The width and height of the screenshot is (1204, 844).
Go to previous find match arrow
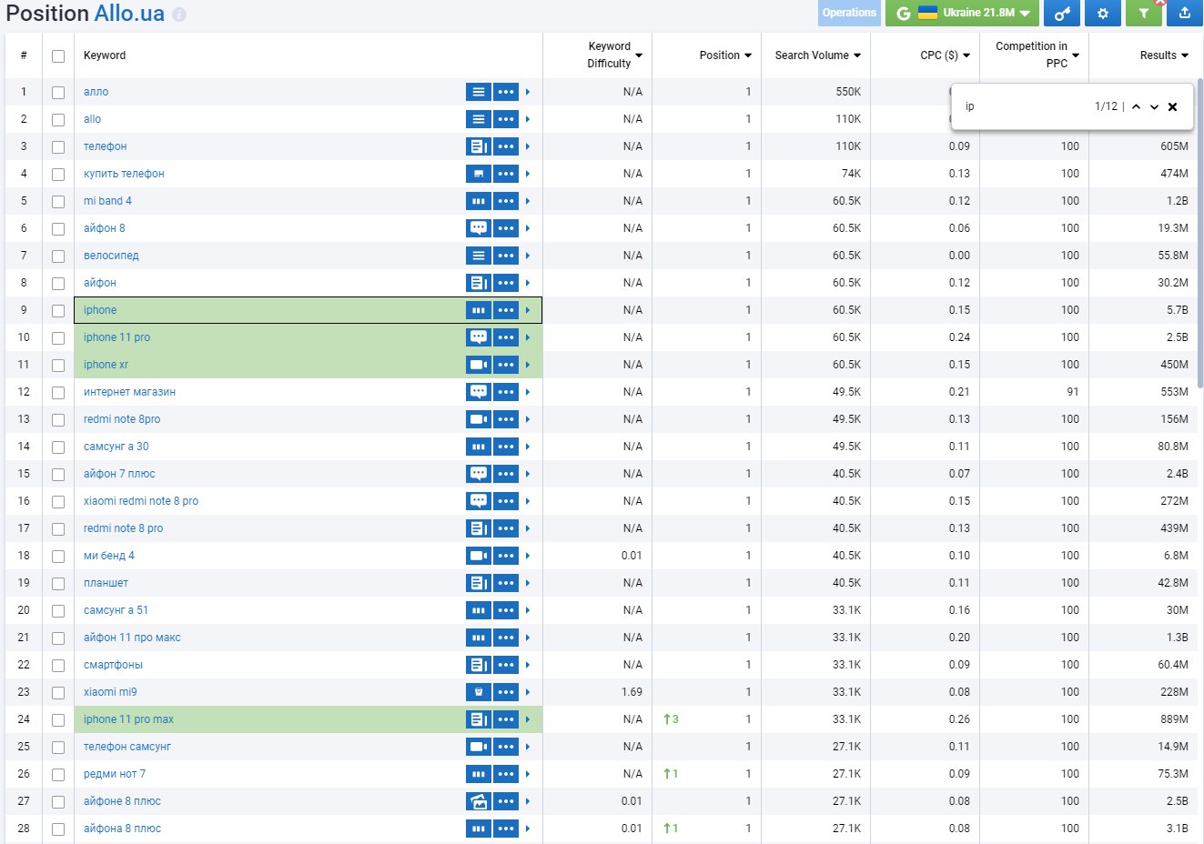1137,106
